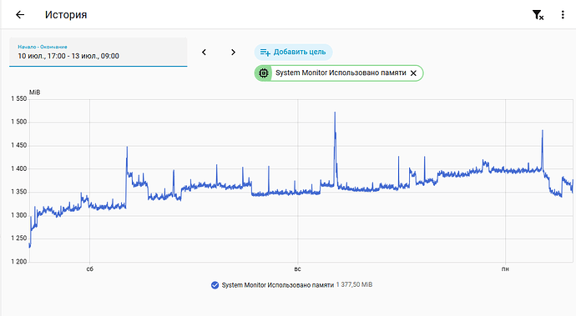The image size is (576, 316).
Task: Select the System Monitor Использовано памяти chip text
Action: (341, 73)
